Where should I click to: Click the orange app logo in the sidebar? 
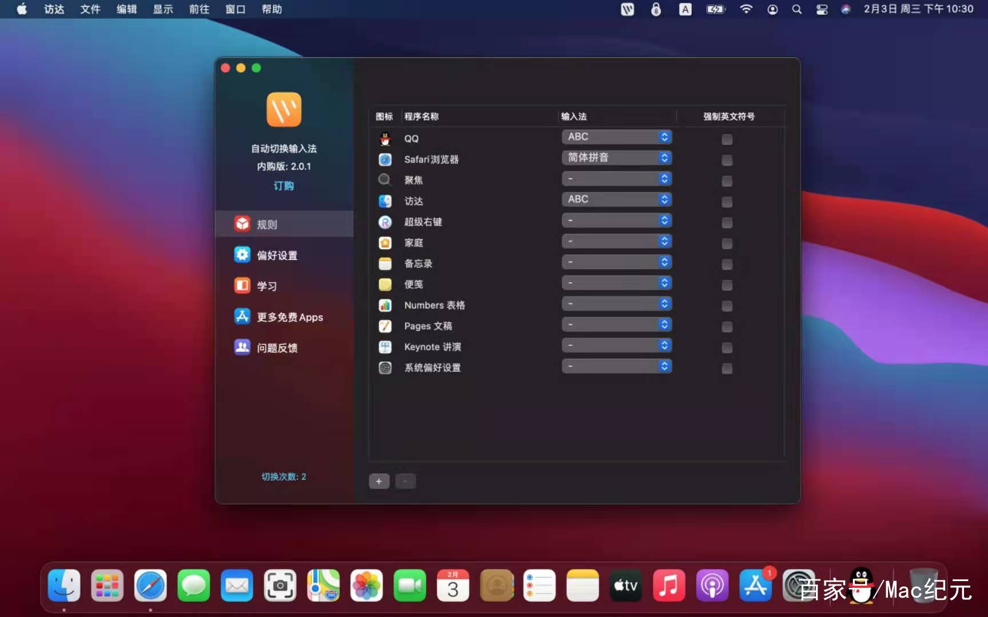point(284,109)
